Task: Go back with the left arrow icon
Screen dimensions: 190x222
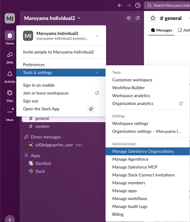Action: [120, 5]
